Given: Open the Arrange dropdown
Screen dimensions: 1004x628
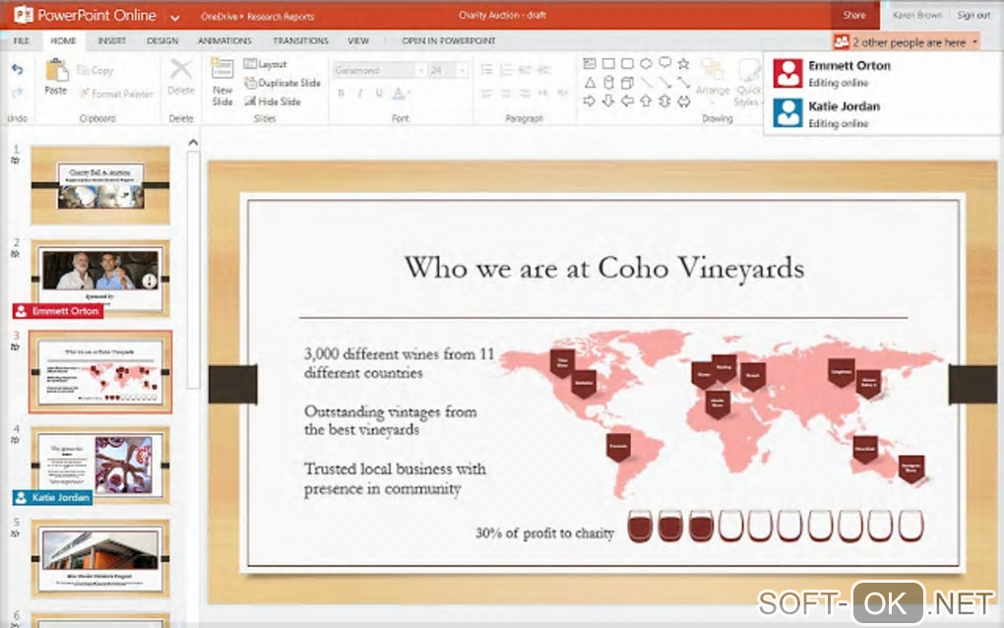Looking at the screenshot, I should tap(713, 82).
